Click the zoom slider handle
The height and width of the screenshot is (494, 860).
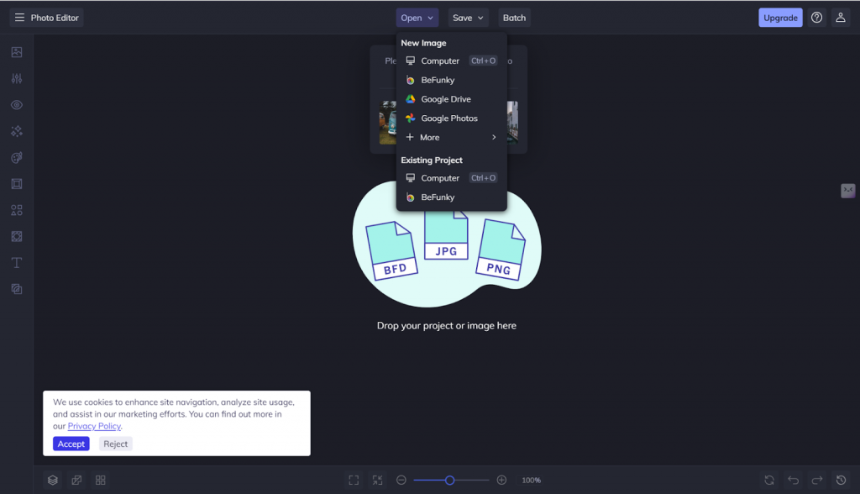[449, 480]
